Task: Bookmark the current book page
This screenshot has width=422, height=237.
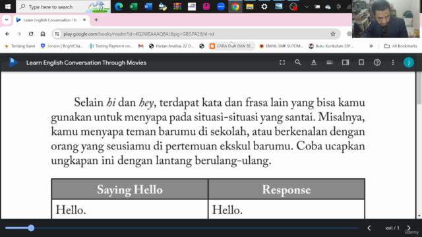Action: point(361,63)
